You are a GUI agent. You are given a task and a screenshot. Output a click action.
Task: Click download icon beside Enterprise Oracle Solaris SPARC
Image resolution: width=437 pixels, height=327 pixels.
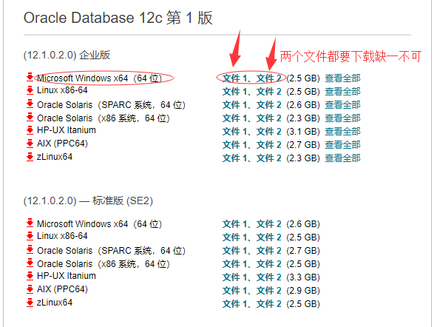point(30,104)
